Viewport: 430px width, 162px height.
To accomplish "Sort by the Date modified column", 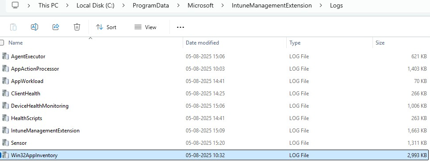I will tap(202, 43).
